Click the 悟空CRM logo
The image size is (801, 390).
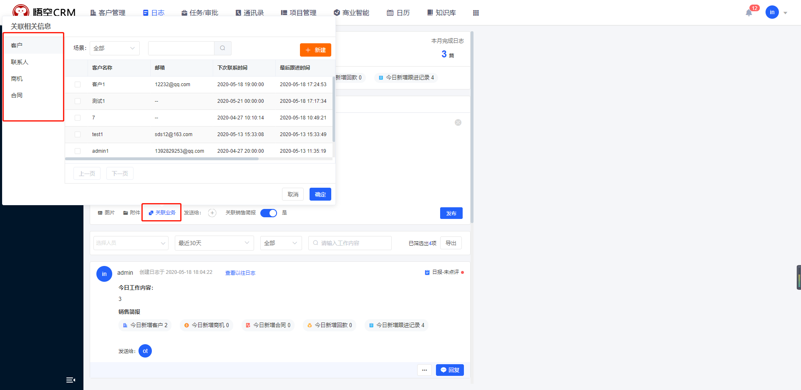pos(44,12)
